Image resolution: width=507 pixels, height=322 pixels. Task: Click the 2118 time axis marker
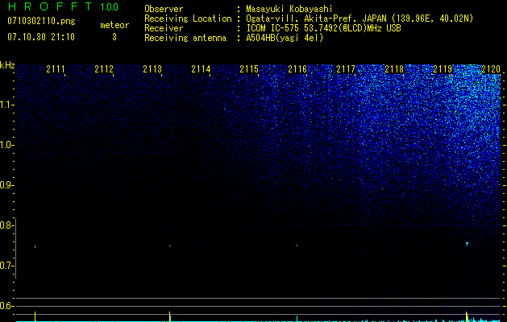click(394, 69)
